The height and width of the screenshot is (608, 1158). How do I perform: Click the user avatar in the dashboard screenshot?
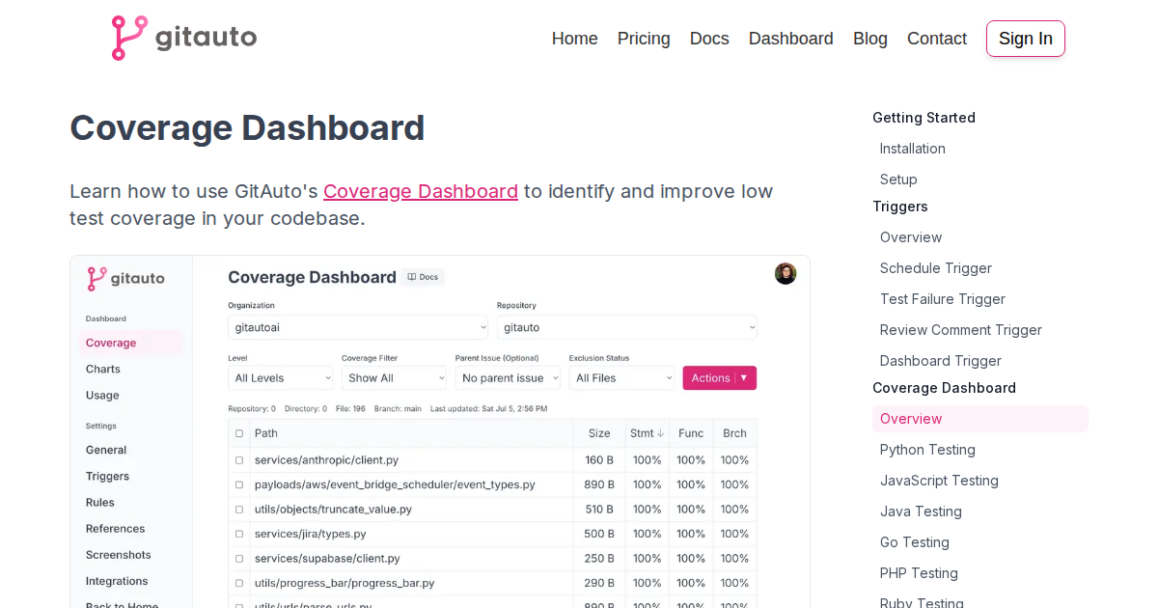tap(786, 274)
